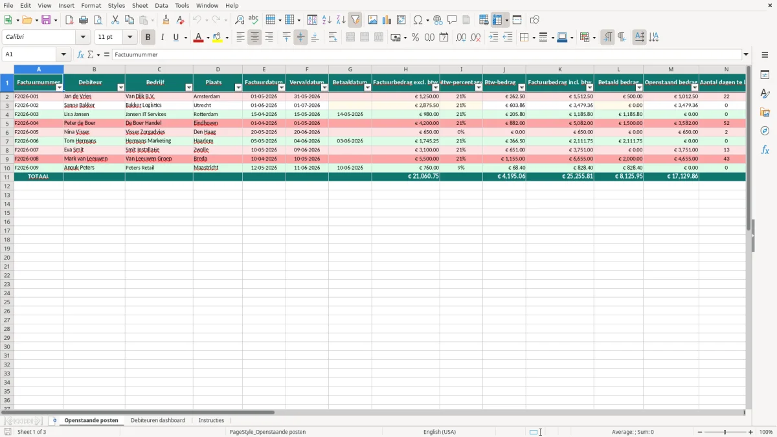This screenshot has height=437, width=777.
Task: Open the Function Wizard
Action: [x=81, y=55]
